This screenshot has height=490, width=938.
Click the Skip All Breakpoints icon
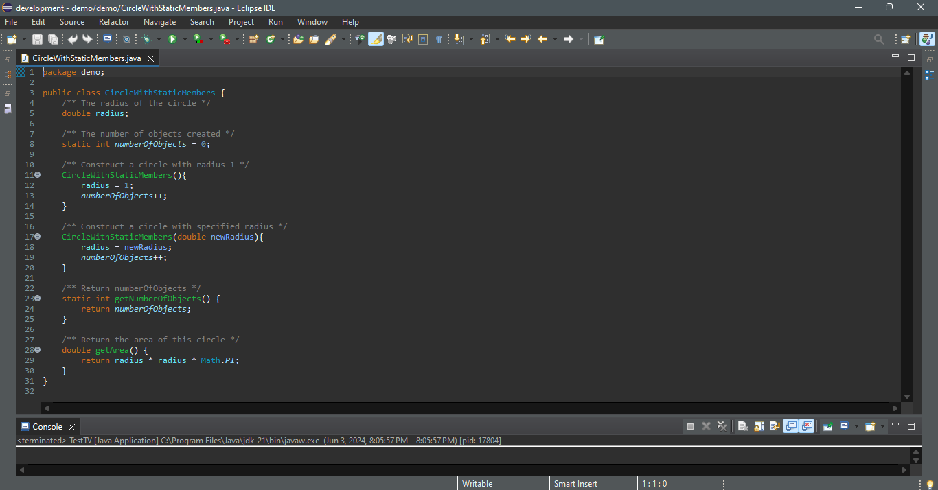coord(126,39)
